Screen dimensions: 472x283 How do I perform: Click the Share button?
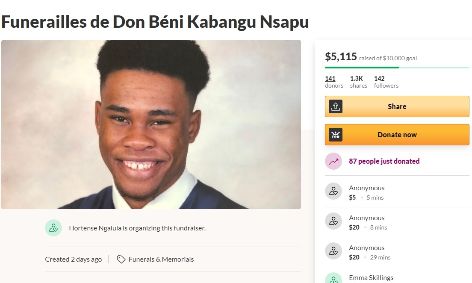click(397, 106)
